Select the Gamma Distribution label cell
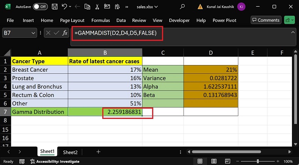Viewport: 299px width, 165px height. click(x=39, y=112)
